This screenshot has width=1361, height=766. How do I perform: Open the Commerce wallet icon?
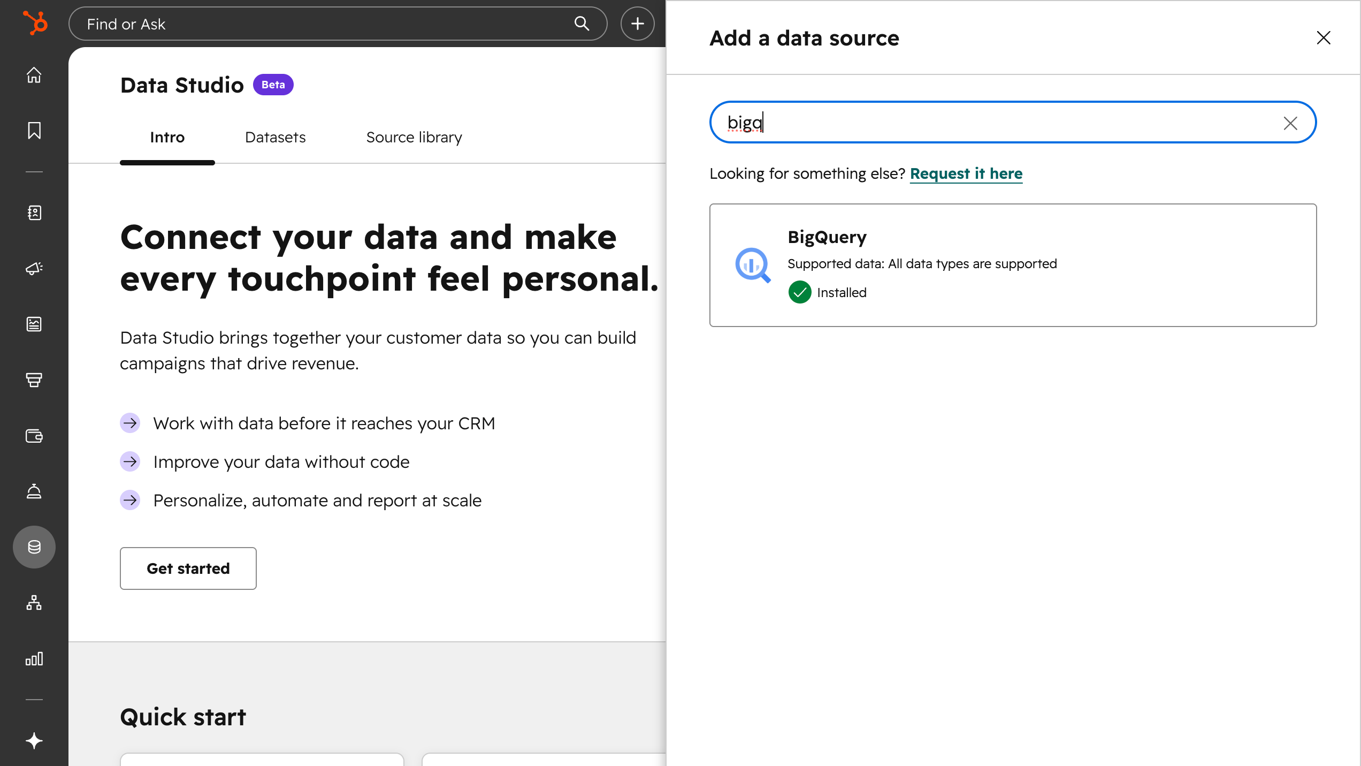34,436
